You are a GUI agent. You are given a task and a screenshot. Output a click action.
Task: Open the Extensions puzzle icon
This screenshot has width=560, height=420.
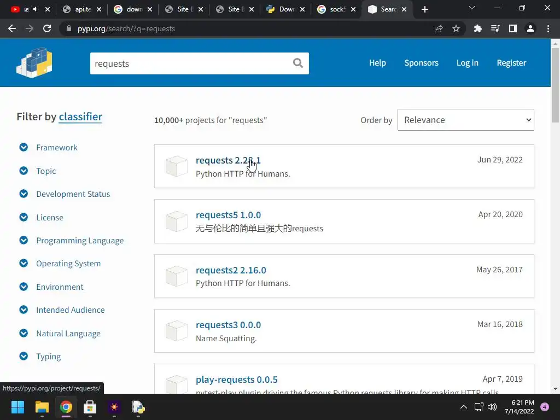478,28
